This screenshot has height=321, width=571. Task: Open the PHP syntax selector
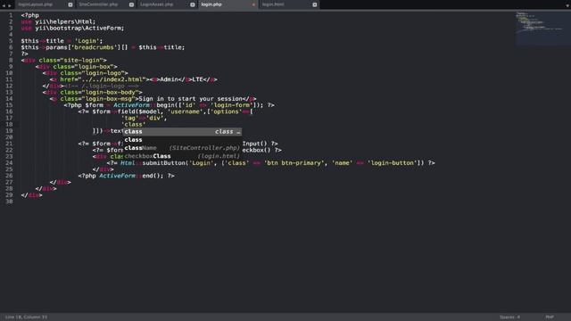[x=550, y=317]
